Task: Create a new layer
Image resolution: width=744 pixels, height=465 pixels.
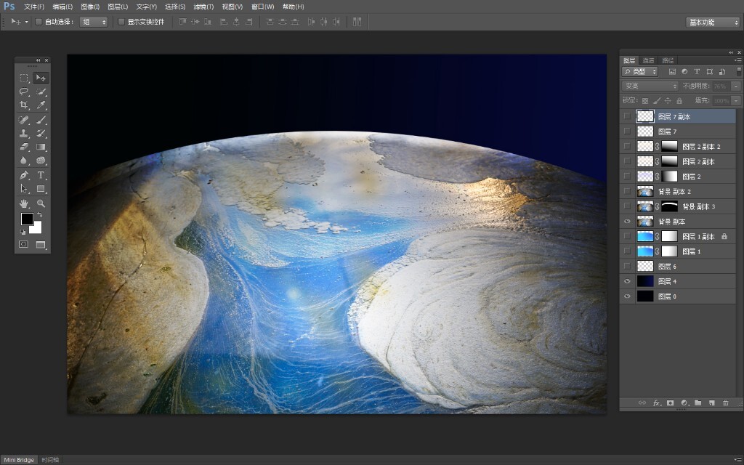Action: pos(712,403)
